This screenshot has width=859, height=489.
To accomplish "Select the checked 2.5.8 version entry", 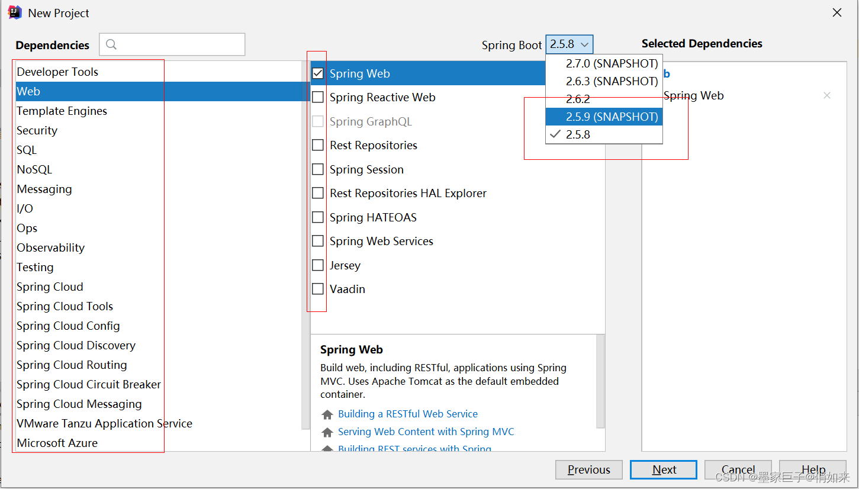I will pos(604,134).
